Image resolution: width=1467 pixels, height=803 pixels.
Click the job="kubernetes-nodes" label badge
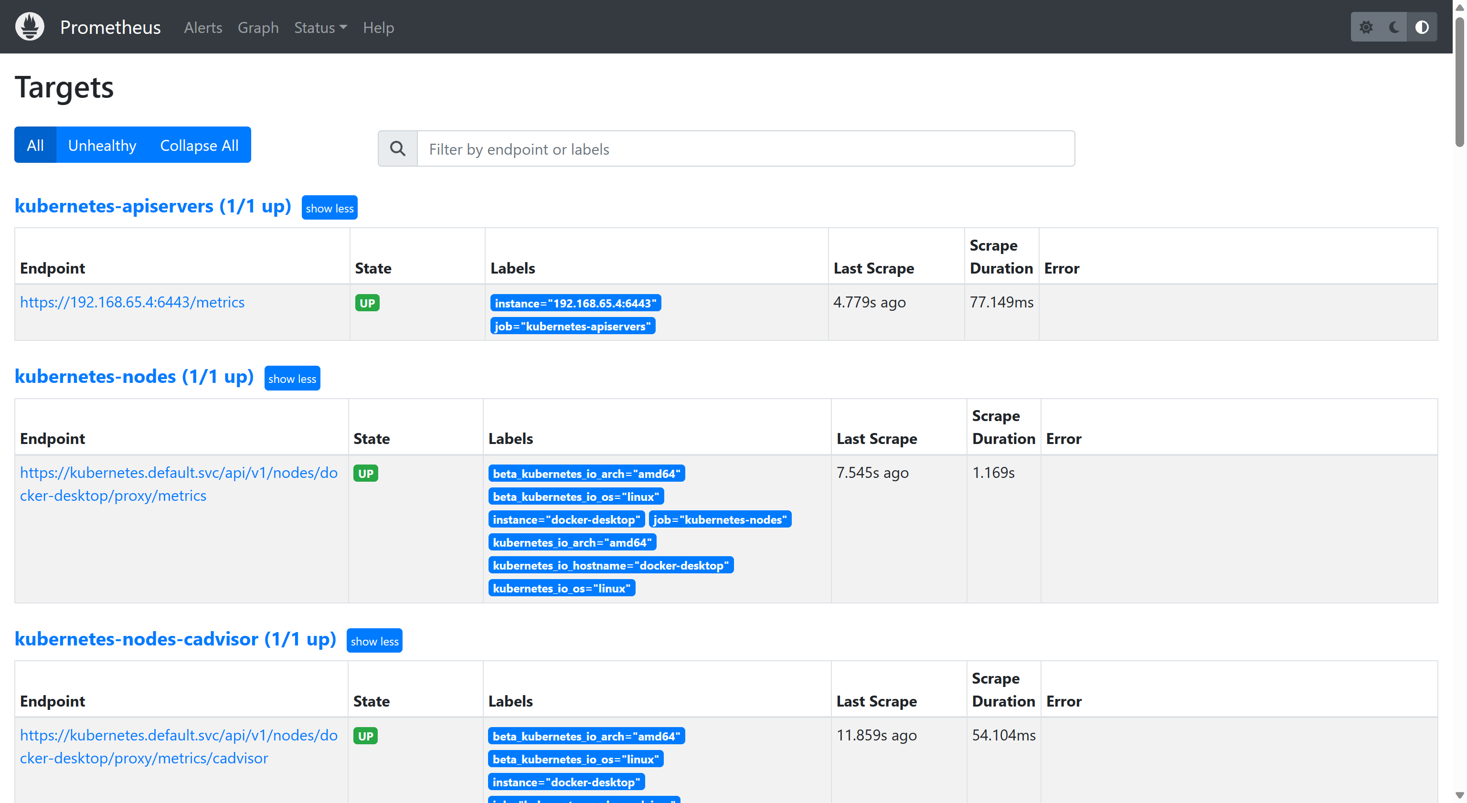tap(720, 519)
